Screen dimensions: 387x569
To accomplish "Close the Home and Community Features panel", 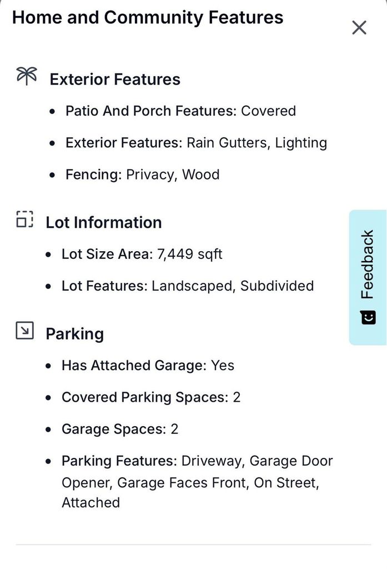I will (359, 27).
